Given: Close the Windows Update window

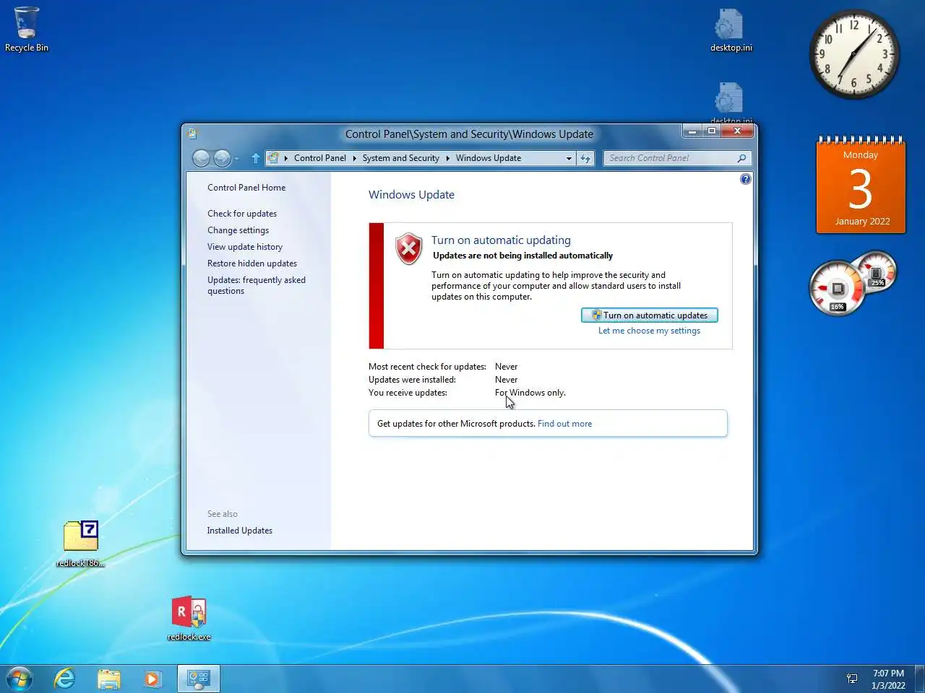Looking at the screenshot, I should [x=737, y=131].
